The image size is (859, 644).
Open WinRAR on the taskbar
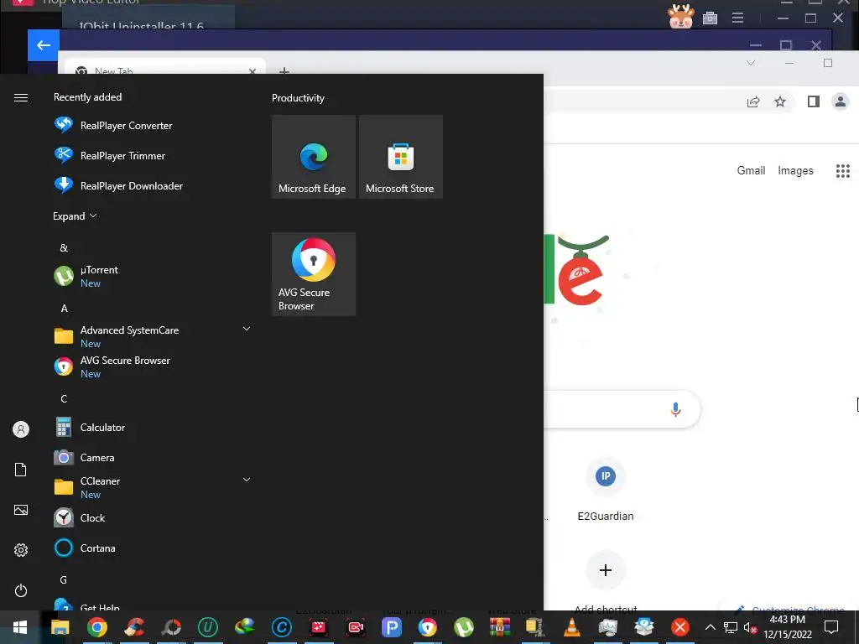[500, 627]
